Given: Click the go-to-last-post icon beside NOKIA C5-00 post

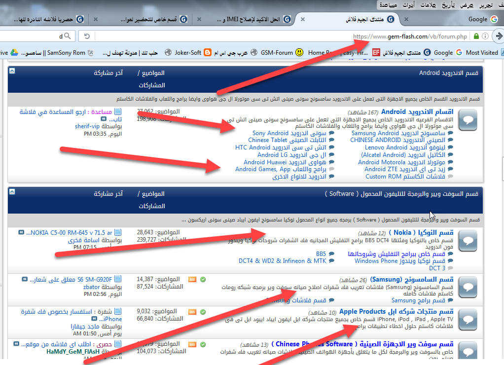Looking at the screenshot, I should click(x=21, y=232).
